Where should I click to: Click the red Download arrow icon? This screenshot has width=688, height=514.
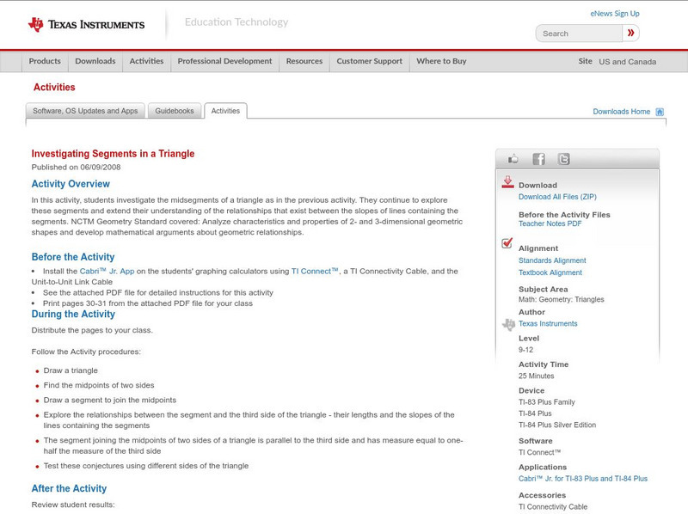click(x=507, y=182)
